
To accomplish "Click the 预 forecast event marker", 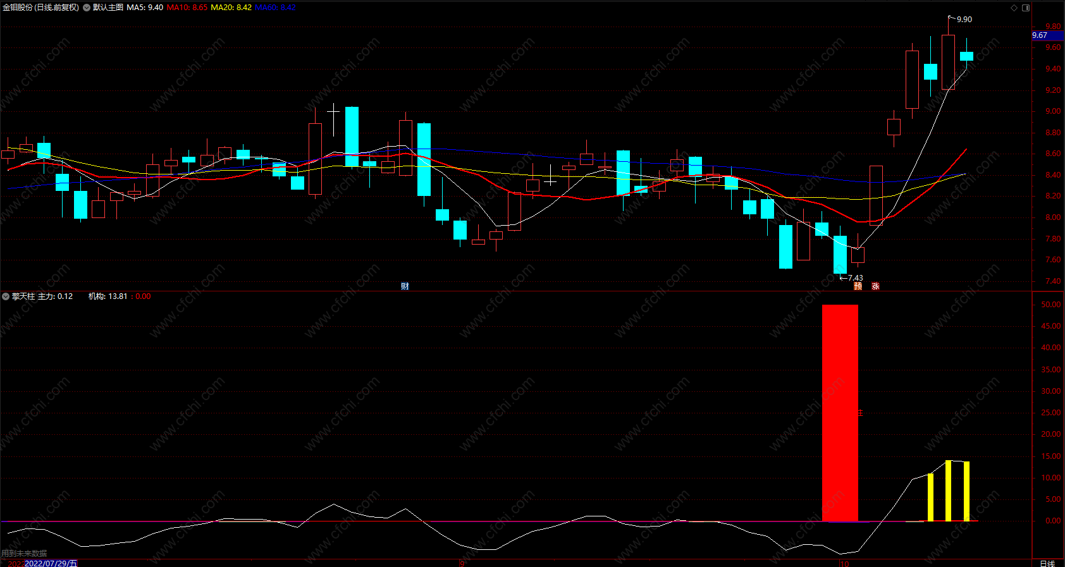I will (858, 286).
